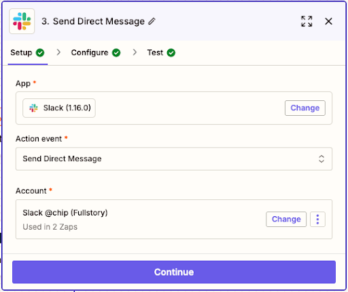Viewport: 348px width, 292px height.
Task: Click chevron between Configure and Test
Action: coord(135,52)
